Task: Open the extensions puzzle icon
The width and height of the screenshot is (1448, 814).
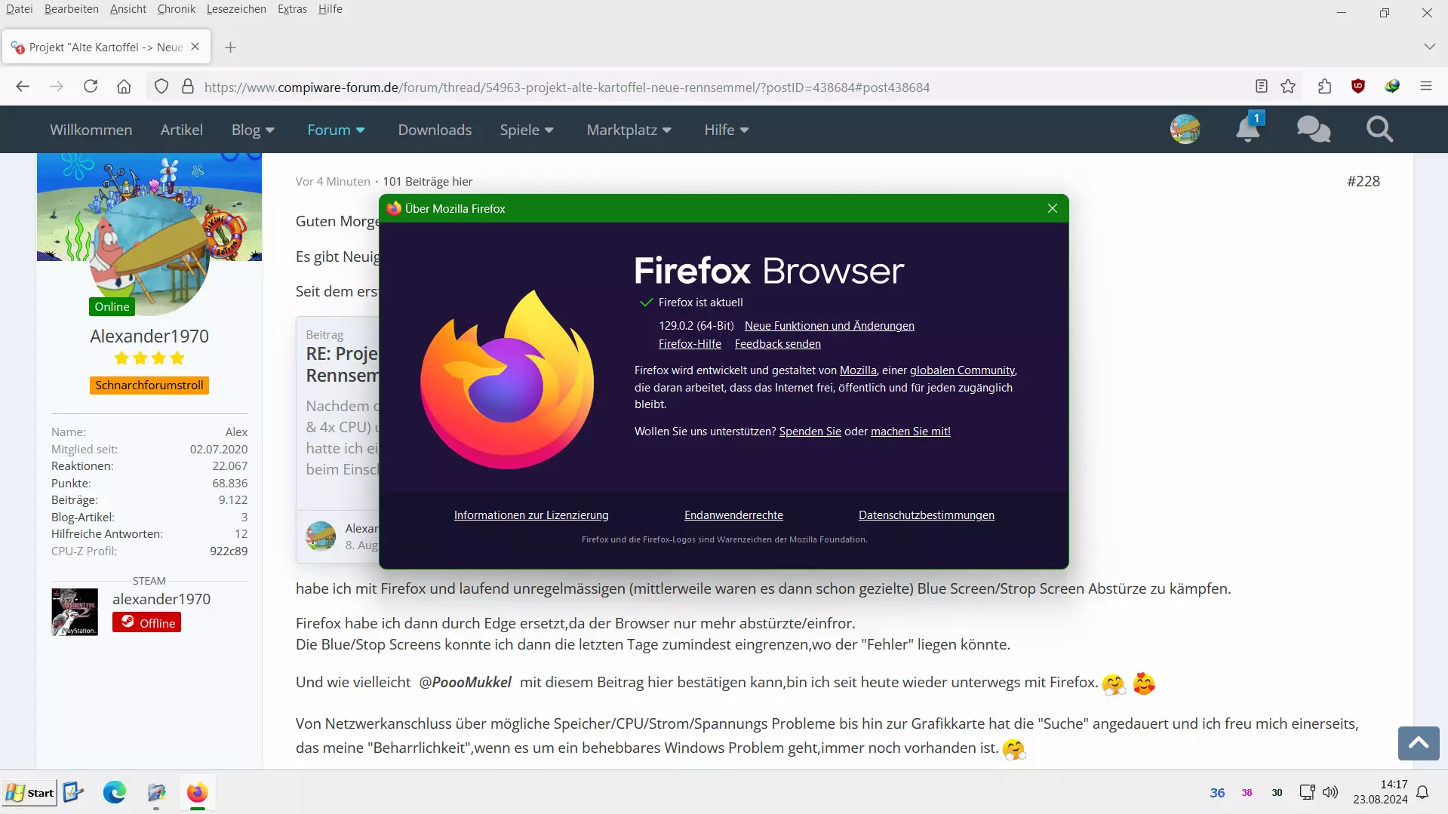Action: pos(1324,87)
